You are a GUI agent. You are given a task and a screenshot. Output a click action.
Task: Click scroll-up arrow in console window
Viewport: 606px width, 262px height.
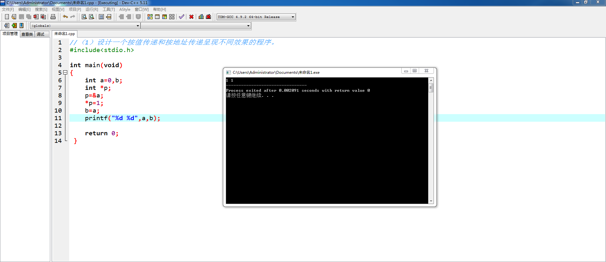(x=431, y=80)
